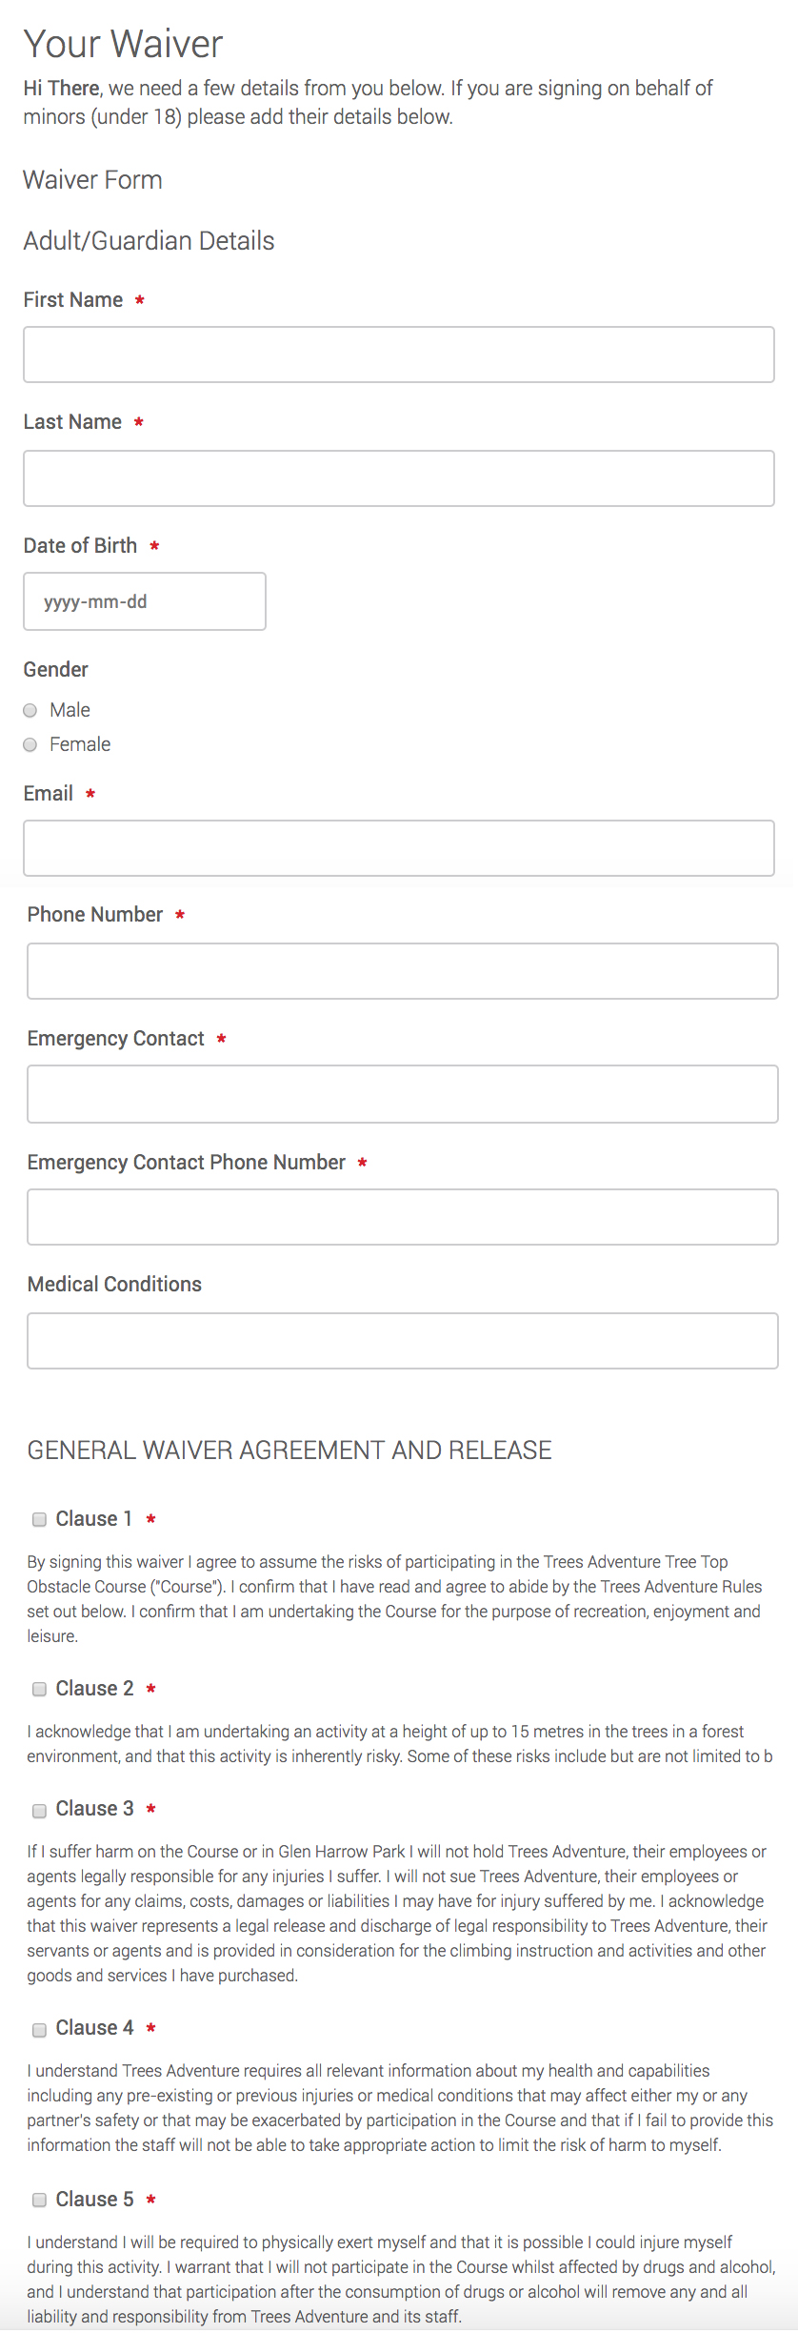
Task: Click the "Date of Birth" field label
Action: (x=80, y=546)
